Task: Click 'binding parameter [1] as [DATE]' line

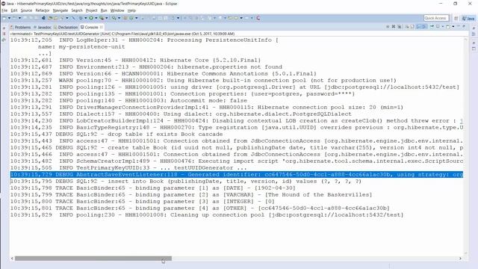Action: pos(152,188)
